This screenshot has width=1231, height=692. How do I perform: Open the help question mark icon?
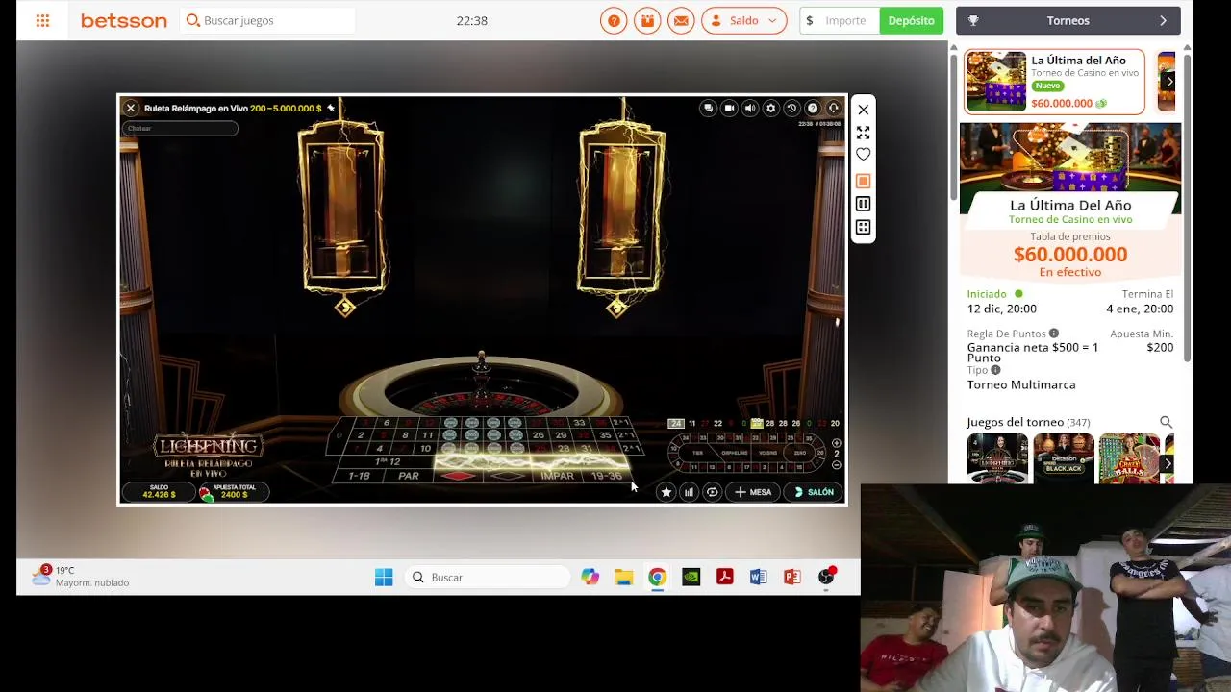click(x=614, y=20)
